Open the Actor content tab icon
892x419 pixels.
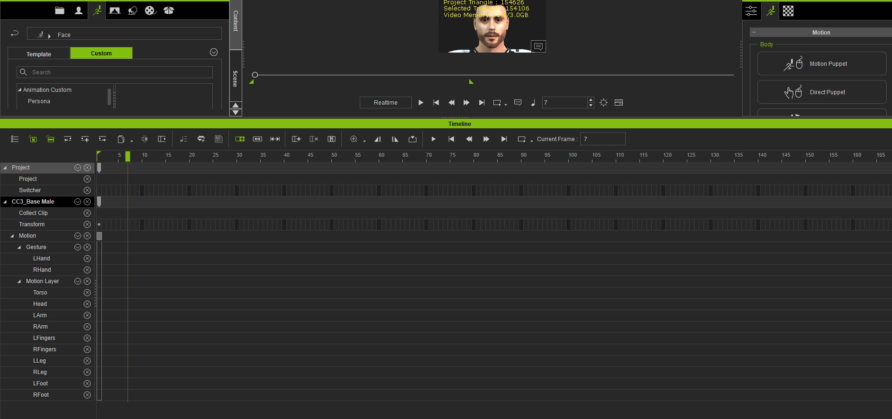(x=79, y=10)
